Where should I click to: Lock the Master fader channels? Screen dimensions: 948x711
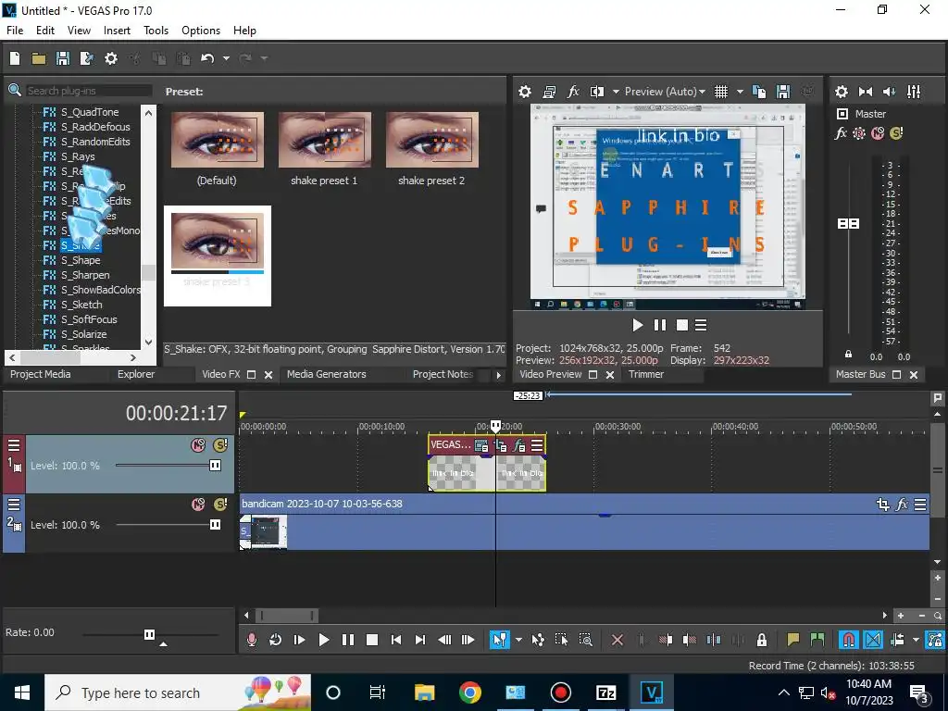point(848,355)
